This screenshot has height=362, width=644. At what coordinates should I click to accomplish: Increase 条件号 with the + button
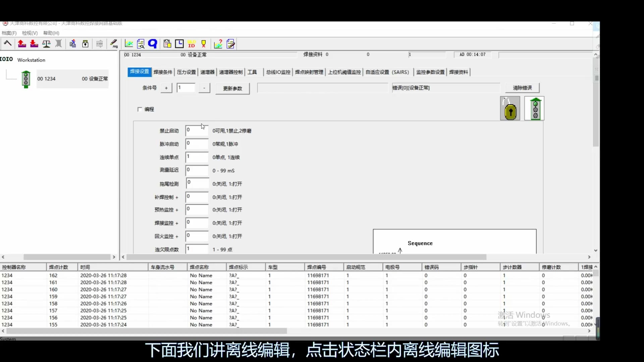pos(166,88)
